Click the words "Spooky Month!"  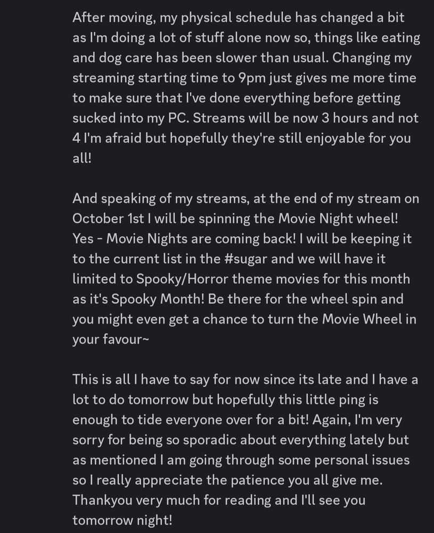(x=158, y=299)
